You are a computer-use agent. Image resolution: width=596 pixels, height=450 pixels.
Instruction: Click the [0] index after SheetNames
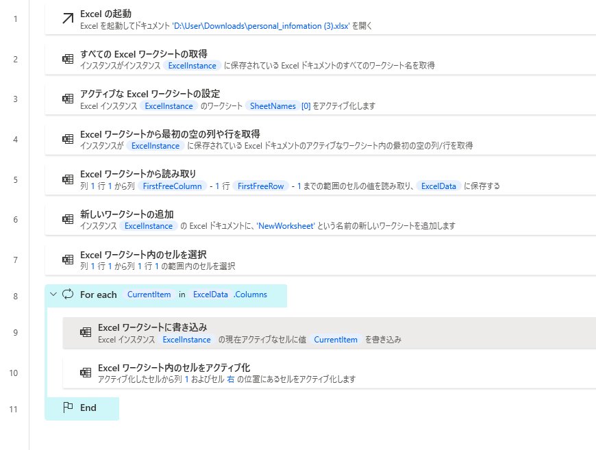point(306,106)
